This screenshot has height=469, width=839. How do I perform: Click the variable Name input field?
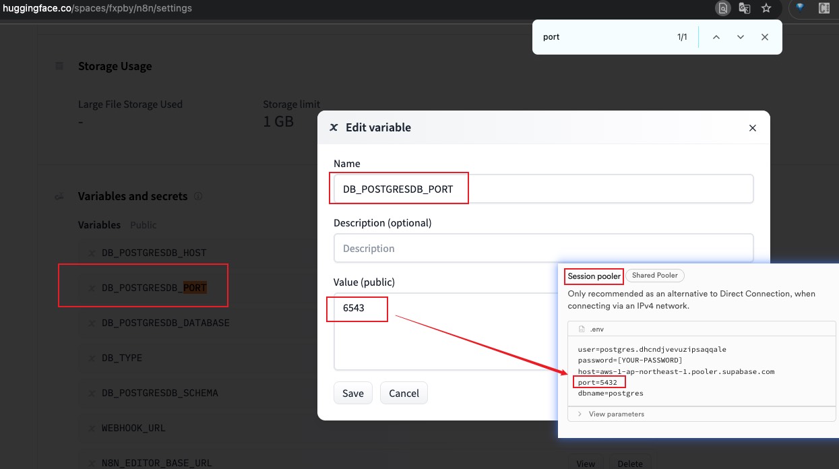click(x=542, y=189)
